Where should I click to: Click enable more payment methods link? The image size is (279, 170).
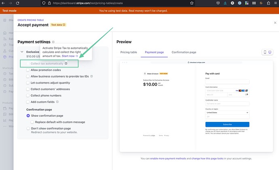[168, 158]
